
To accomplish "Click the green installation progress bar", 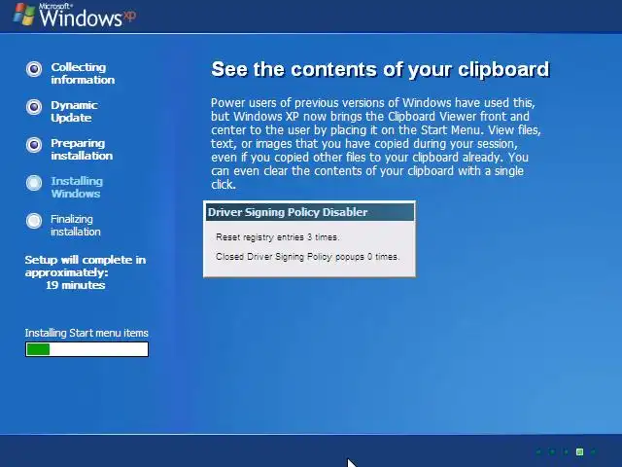I will click(x=86, y=349).
